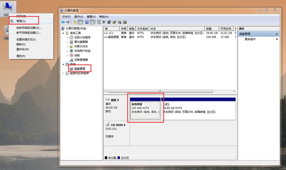
Task: Toggle the action pane show/hide button
Action: [92, 22]
